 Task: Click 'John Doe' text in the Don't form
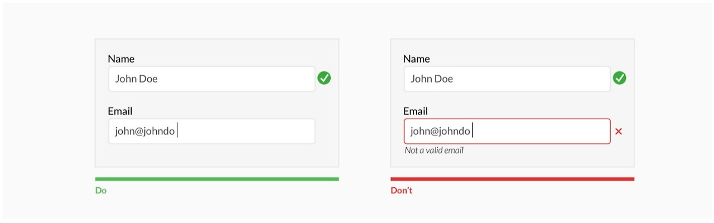click(x=432, y=79)
